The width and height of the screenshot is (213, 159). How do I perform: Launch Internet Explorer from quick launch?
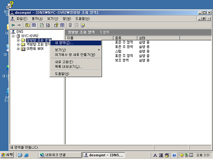(x=26, y=155)
